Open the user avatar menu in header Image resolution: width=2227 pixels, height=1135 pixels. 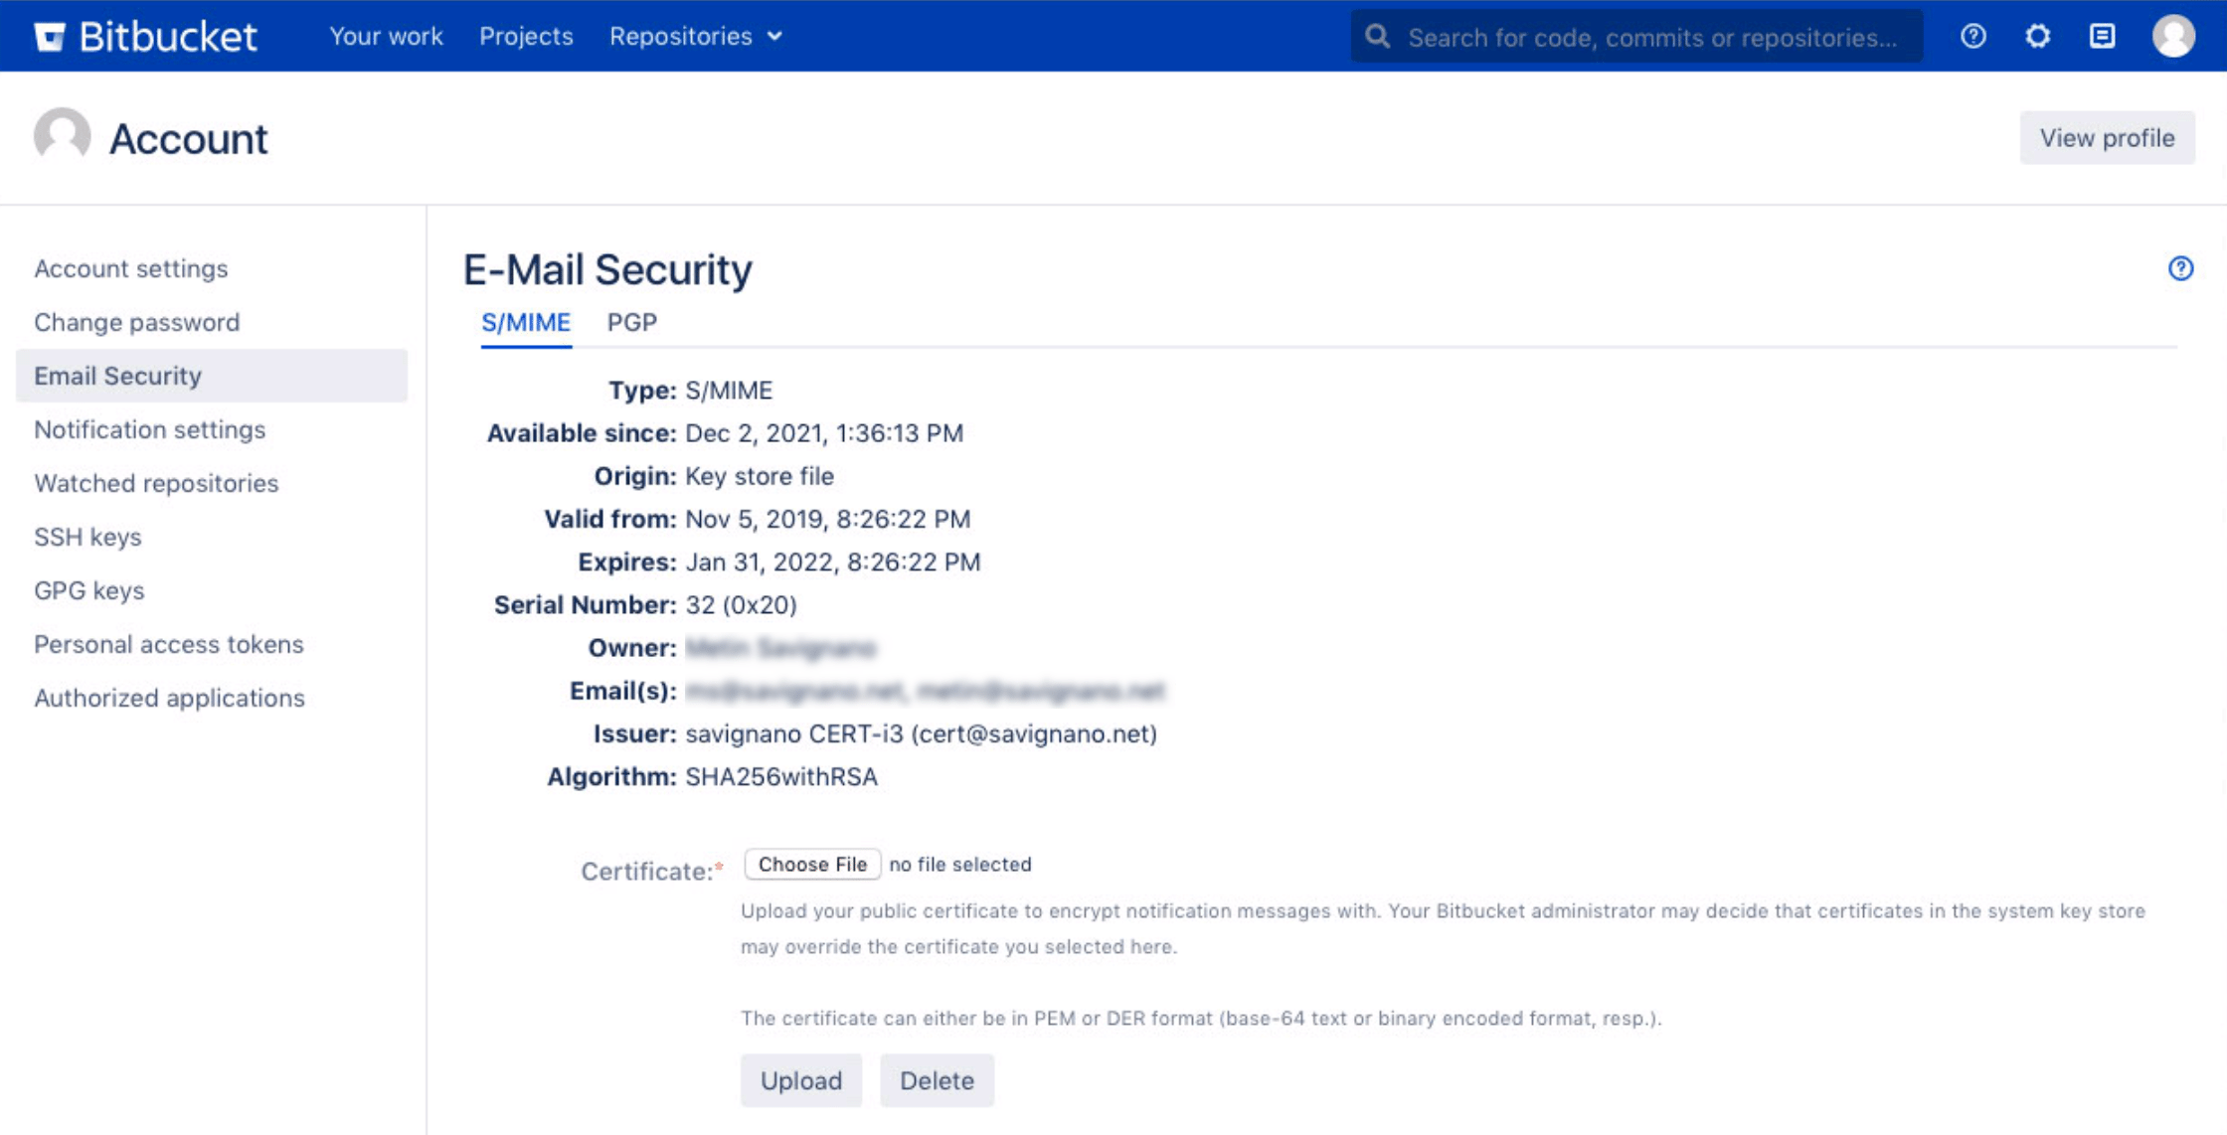[2173, 37]
